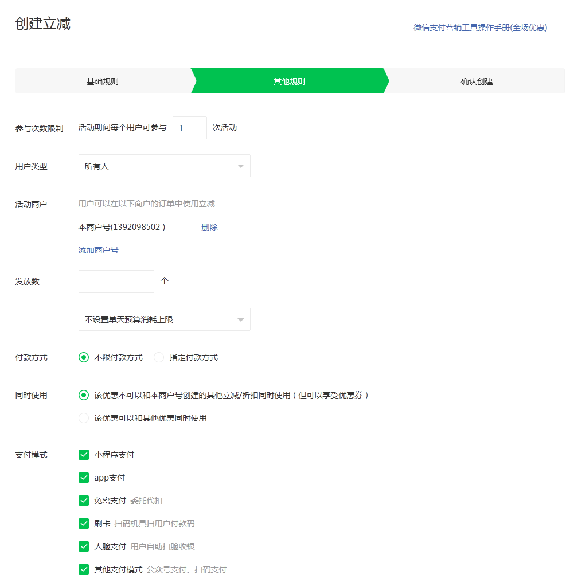This screenshot has width=570, height=582.
Task: Focus the 发放数 input field
Action: pyautogui.click(x=116, y=282)
